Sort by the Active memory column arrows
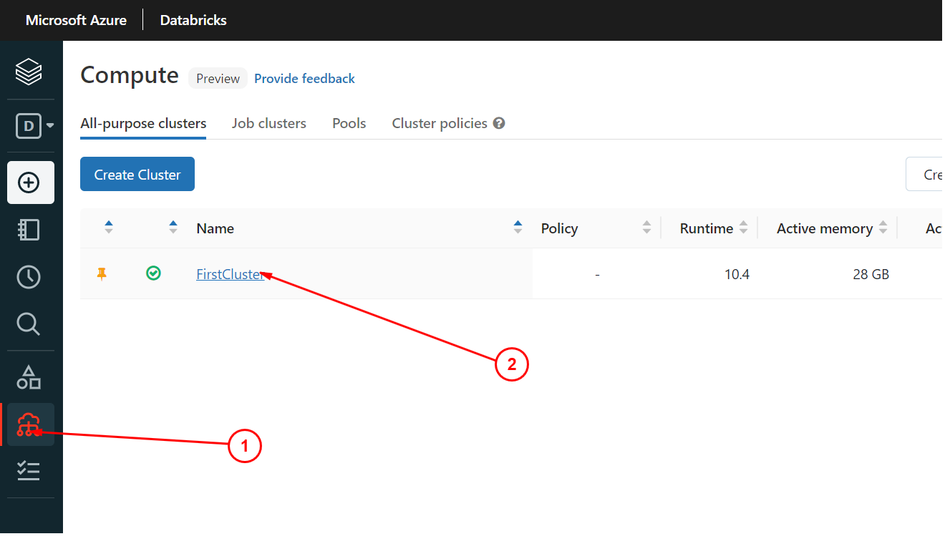 pyautogui.click(x=883, y=228)
